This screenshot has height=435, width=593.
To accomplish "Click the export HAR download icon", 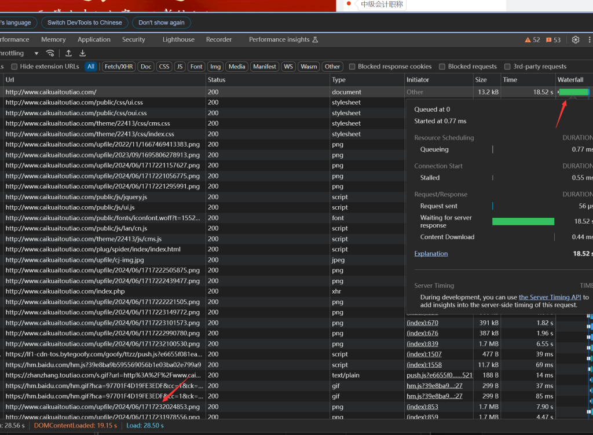I will pos(83,53).
